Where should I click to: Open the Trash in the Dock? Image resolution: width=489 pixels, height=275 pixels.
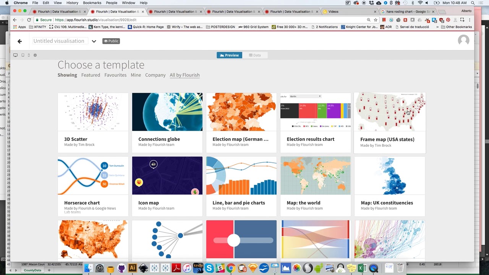pos(400,268)
